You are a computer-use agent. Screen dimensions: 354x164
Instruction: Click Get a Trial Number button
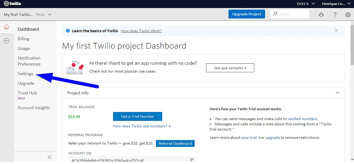point(137,116)
